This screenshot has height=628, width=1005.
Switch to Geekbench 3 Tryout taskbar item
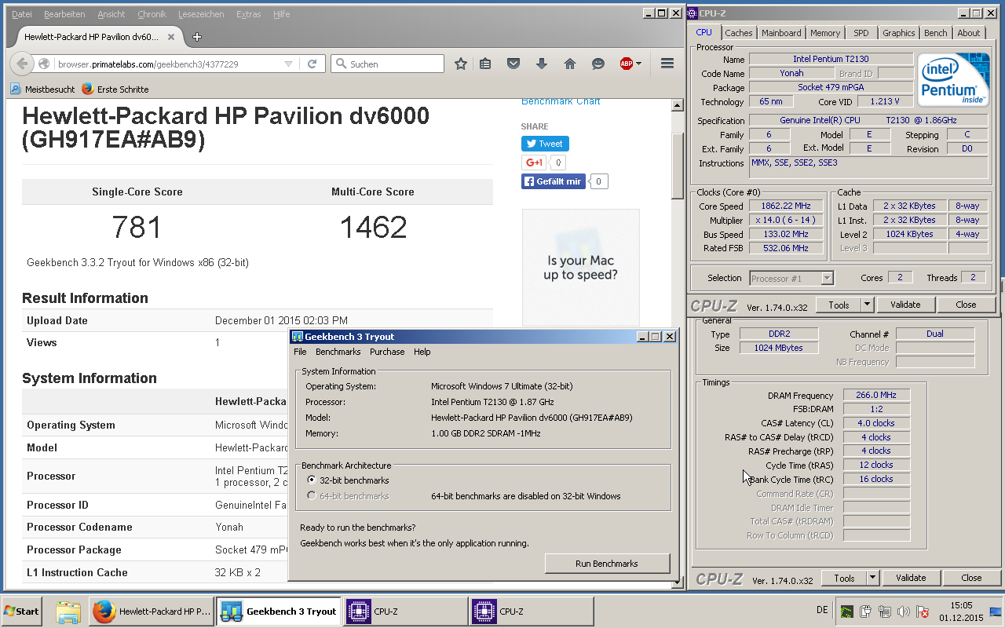(x=279, y=612)
